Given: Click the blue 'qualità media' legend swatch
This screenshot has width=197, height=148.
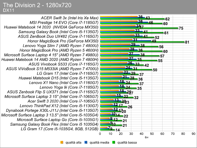Looking at the screenshot, I should (86, 142).
